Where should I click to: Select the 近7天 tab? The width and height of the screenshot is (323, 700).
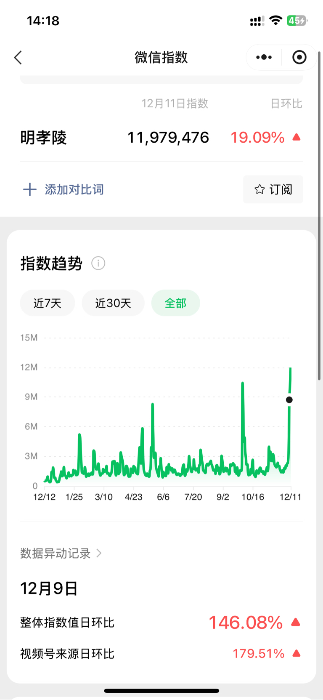(x=48, y=303)
